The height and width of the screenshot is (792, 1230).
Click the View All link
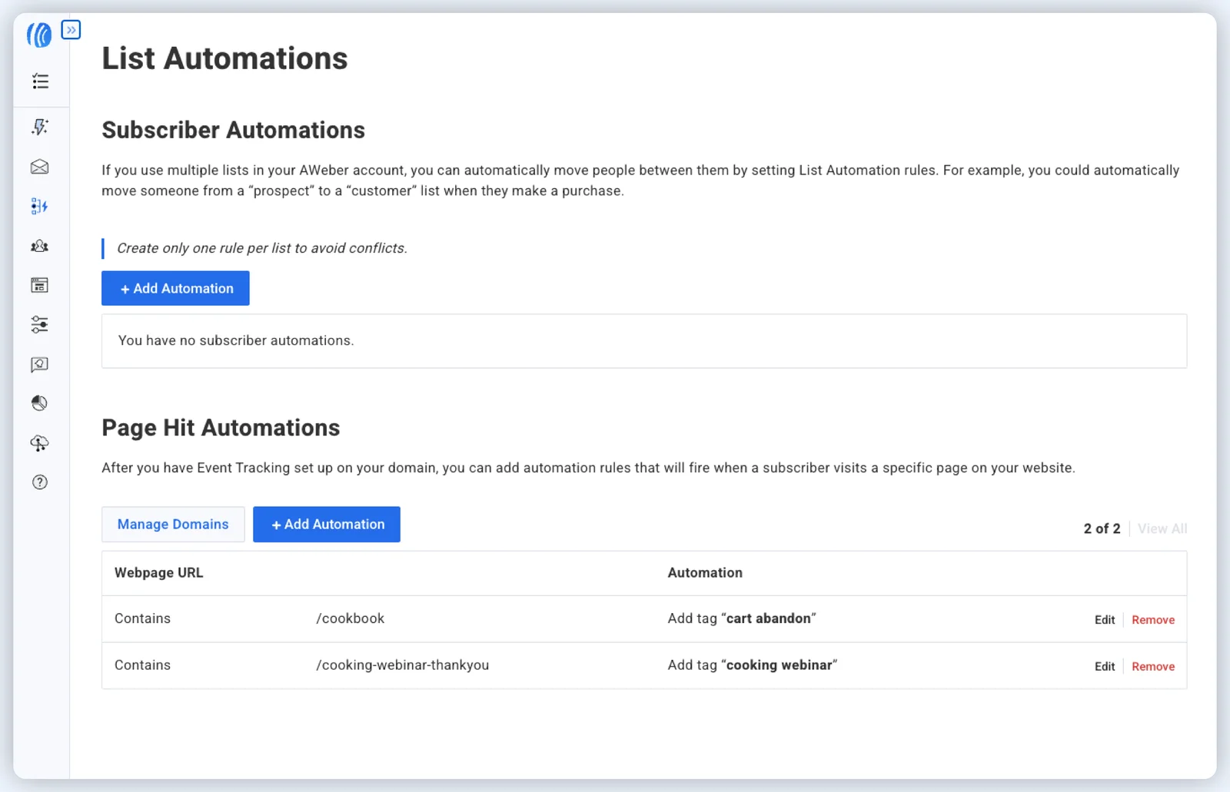(1162, 529)
